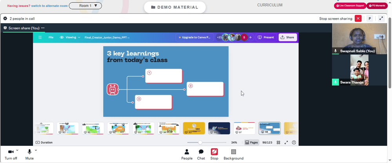Viewport: 392px width, 163px height.
Task: Click the People icon
Action: 187,152
